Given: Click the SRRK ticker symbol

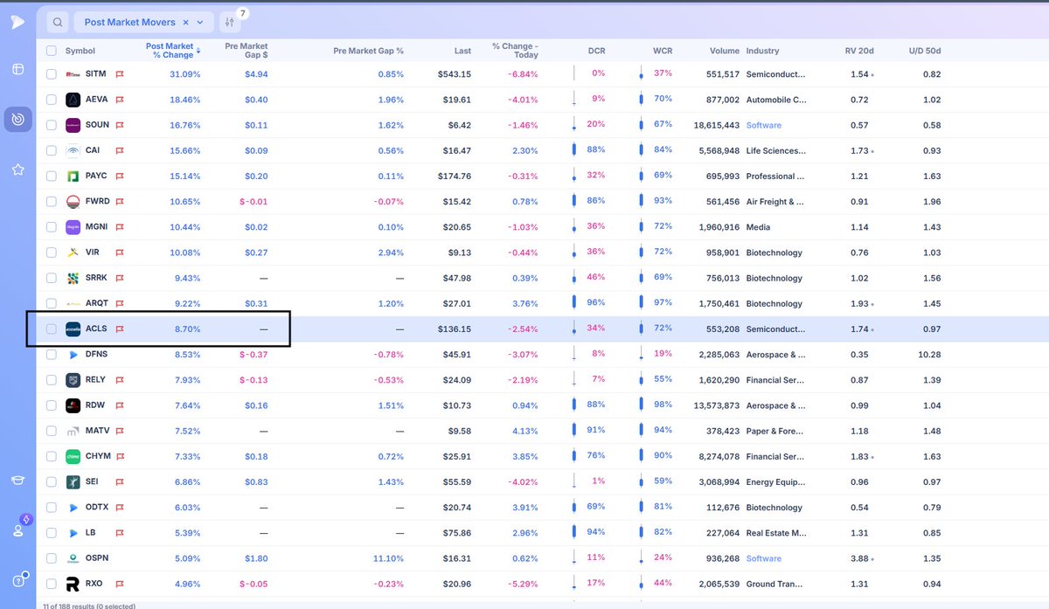Looking at the screenshot, I should pyautogui.click(x=97, y=278).
